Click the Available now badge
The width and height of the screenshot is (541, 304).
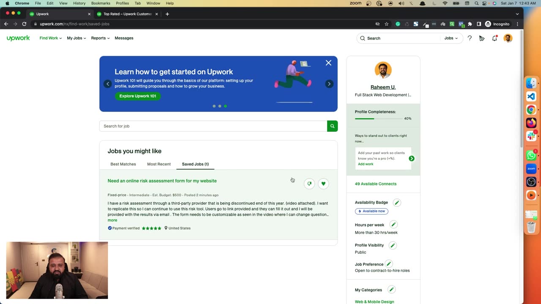(x=372, y=211)
